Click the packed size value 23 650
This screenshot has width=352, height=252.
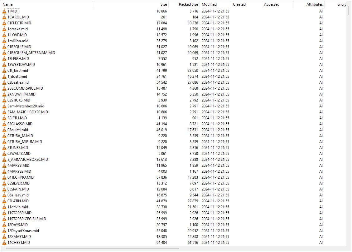193,71
